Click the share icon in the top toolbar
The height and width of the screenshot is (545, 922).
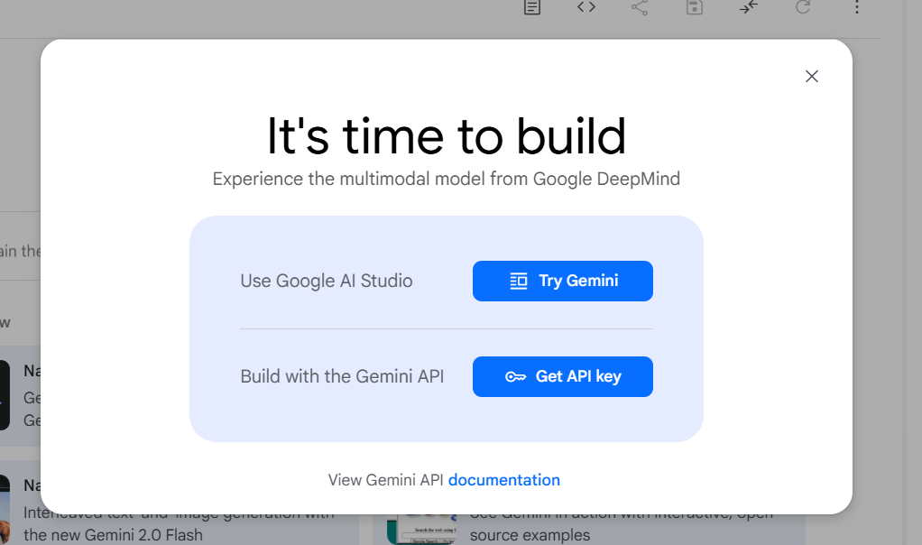640,8
